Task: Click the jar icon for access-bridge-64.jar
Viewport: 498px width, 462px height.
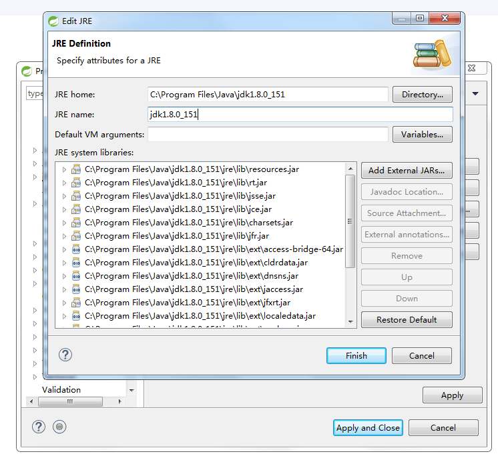Action: (76, 249)
